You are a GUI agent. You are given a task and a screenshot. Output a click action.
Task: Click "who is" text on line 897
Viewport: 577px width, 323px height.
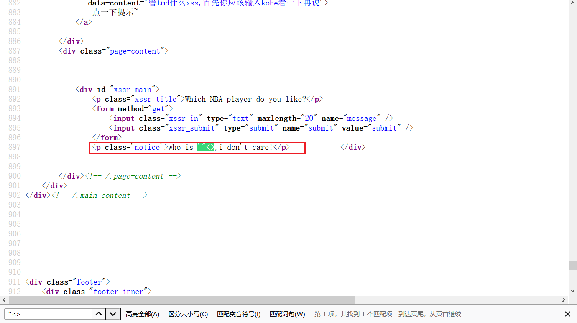181,147
